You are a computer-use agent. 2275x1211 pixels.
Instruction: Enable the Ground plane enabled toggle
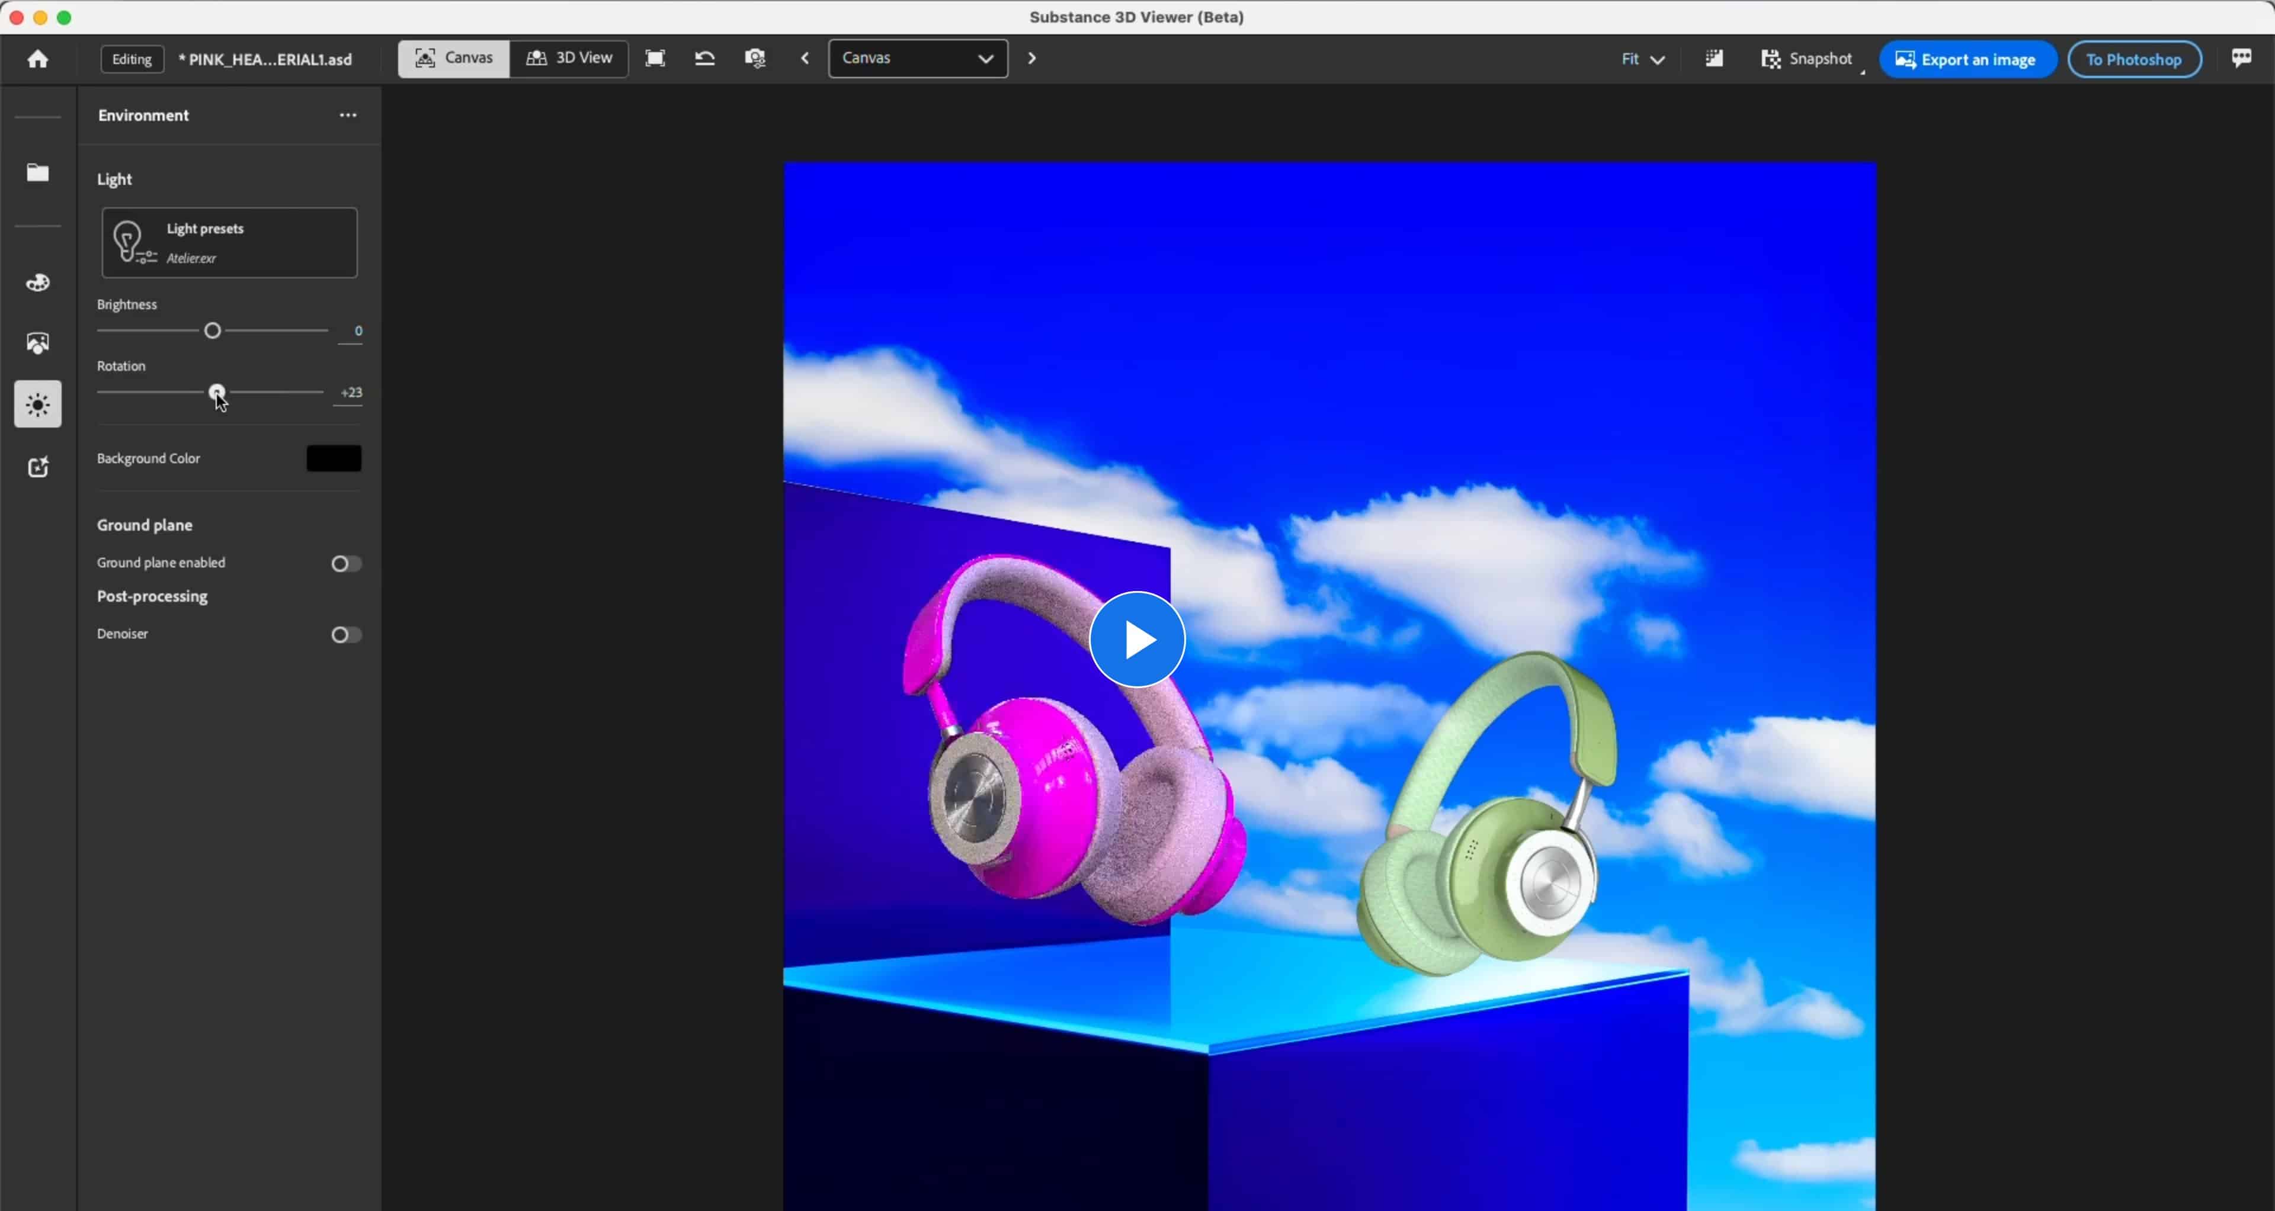pyautogui.click(x=345, y=563)
